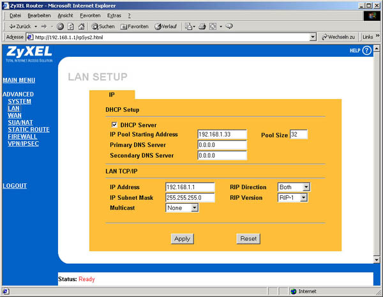Click the Reset button
Viewport: 383px width, 297px height.
click(248, 238)
